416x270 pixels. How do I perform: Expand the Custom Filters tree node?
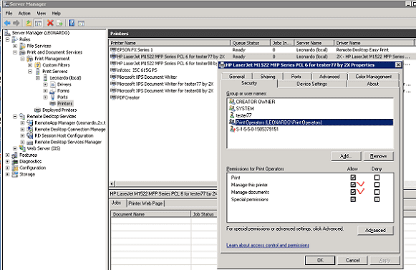click(x=30, y=65)
